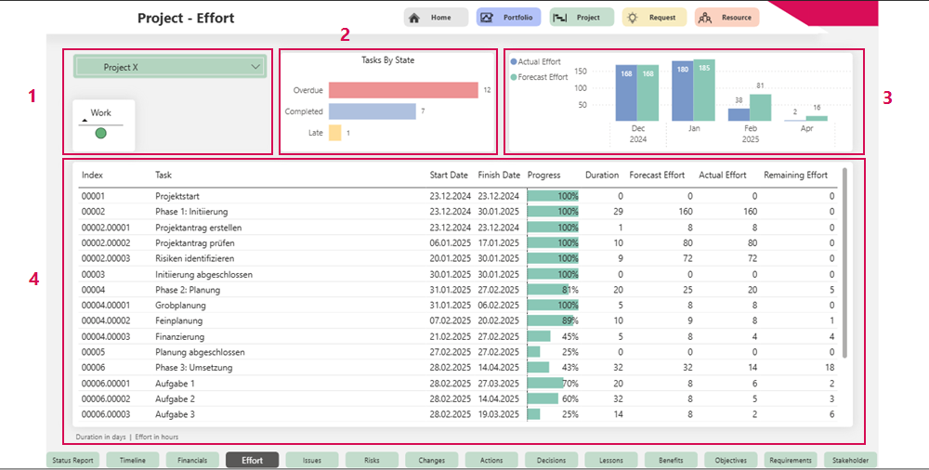Click the Home house icon
Viewport: 929px width, 470px height.
(414, 18)
